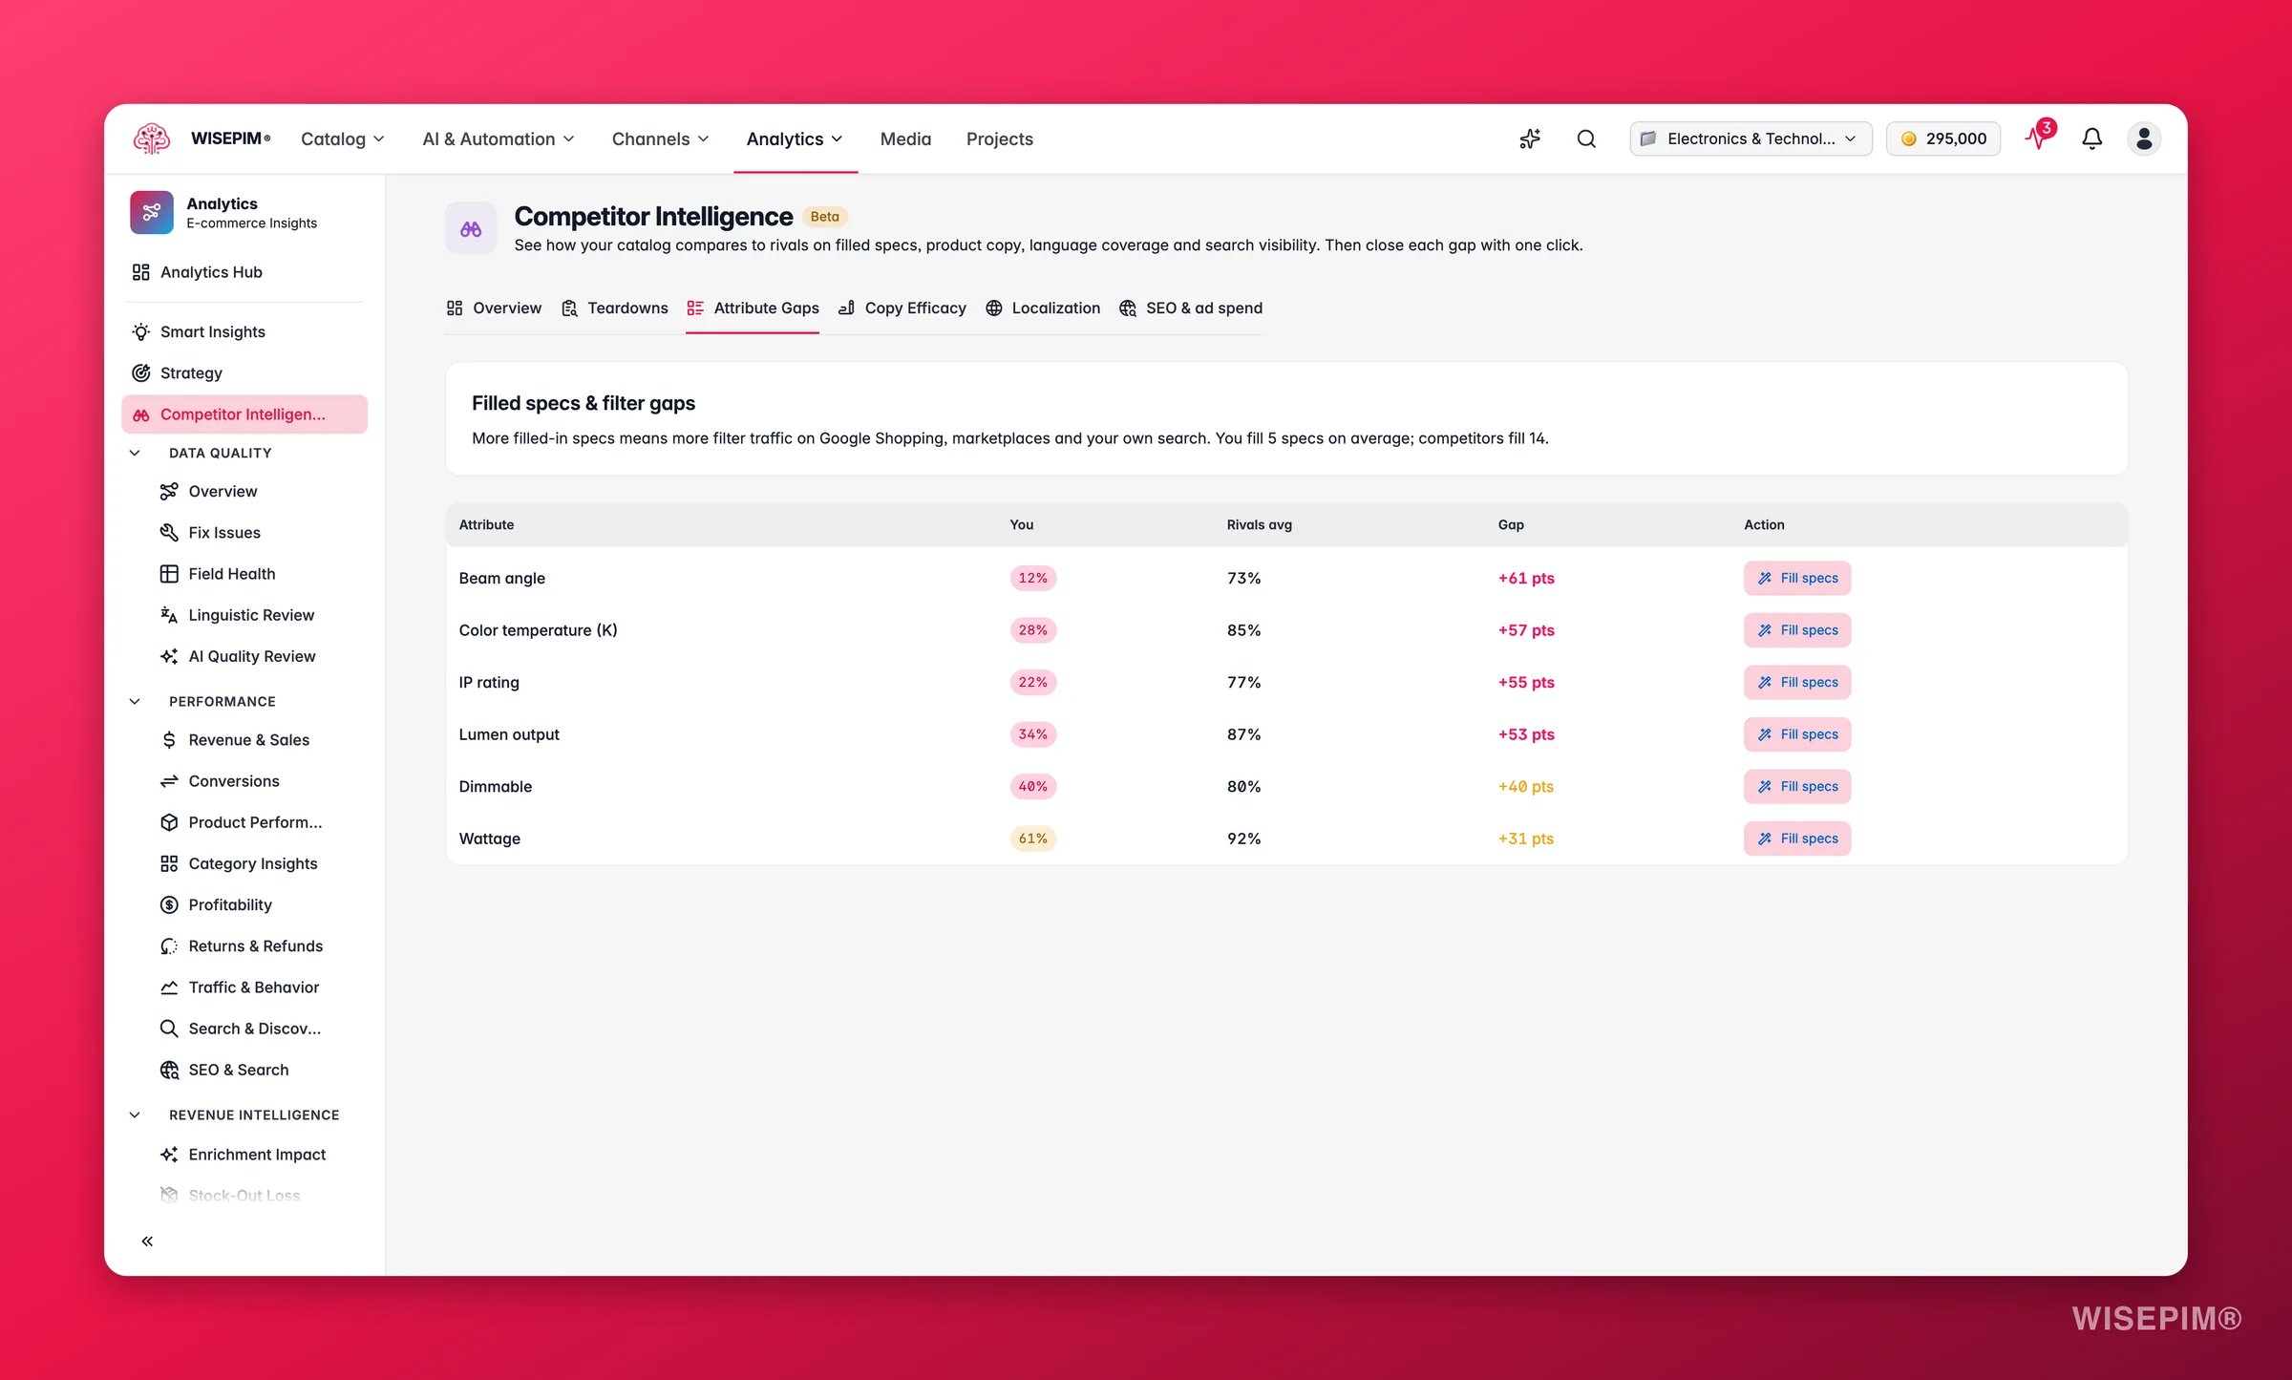Click the Field Health table icon

169,573
